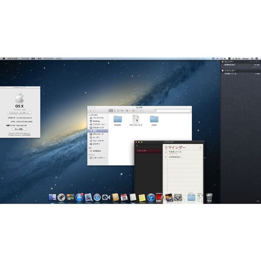Open Calendar showing 25 in Dock
This screenshot has width=261, height=261.
click(124, 197)
